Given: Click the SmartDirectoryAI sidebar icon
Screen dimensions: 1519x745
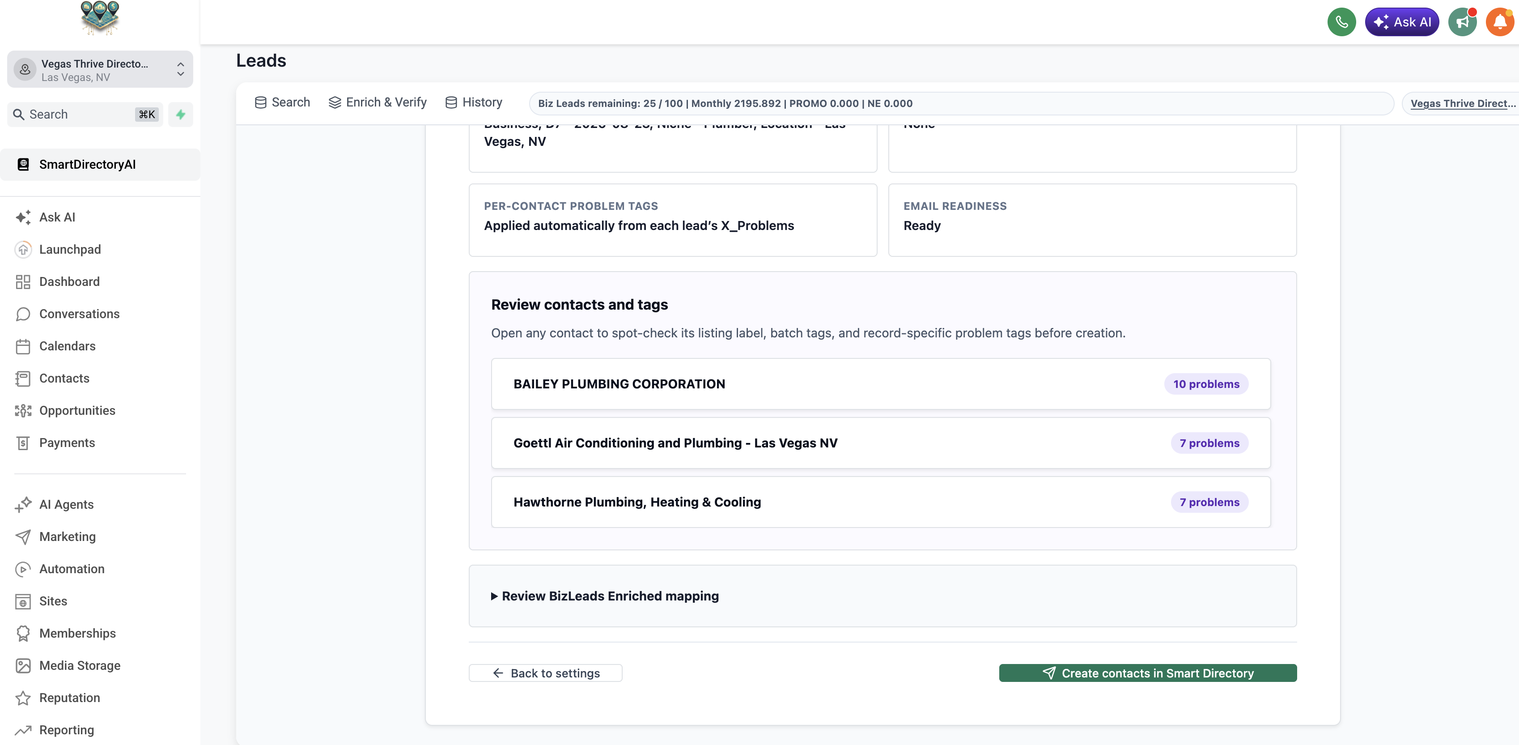Looking at the screenshot, I should coord(23,165).
